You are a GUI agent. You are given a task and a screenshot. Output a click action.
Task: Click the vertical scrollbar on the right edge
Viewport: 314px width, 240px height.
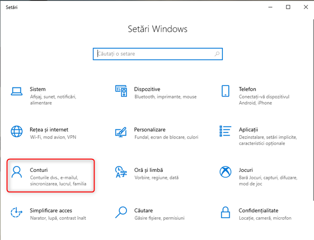[313, 110]
